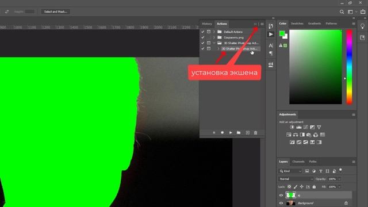Add a Color Lookup adjustment

pyautogui.click(x=323, y=135)
